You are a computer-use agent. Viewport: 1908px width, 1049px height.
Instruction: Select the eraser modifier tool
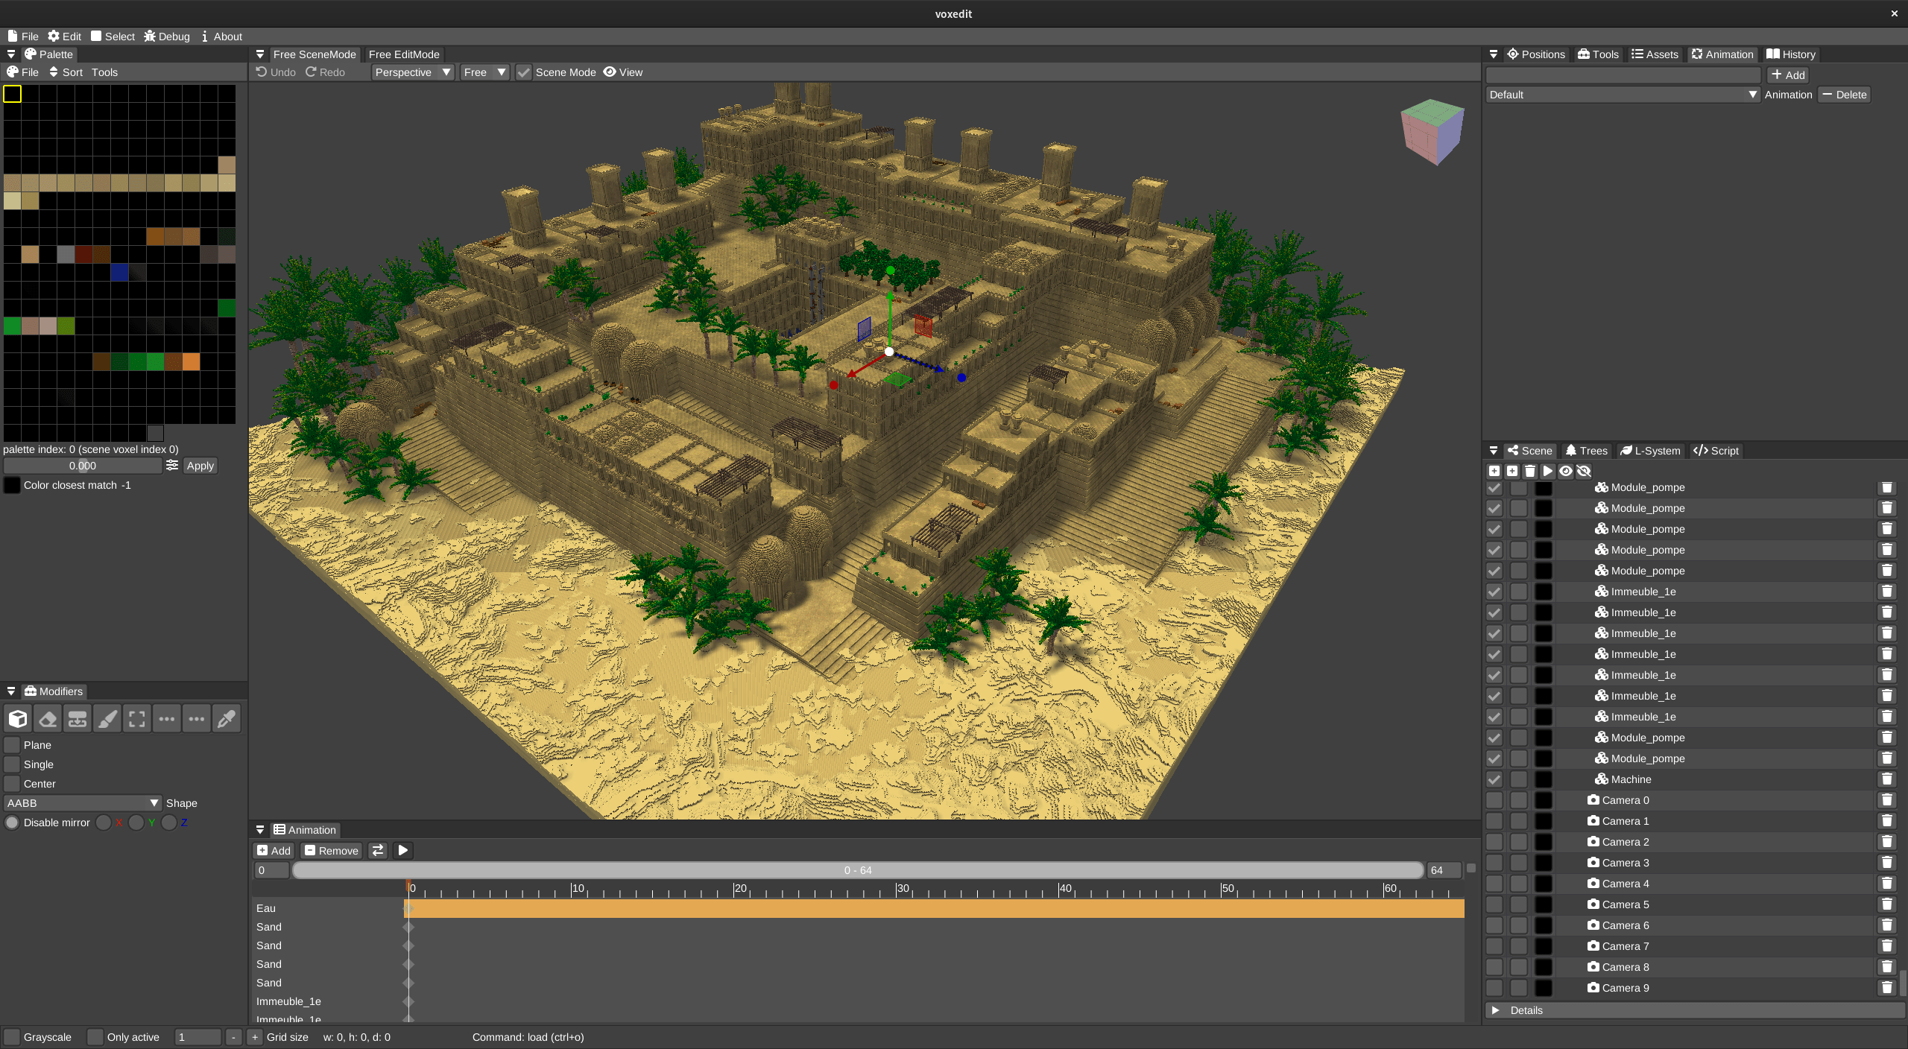(x=48, y=719)
